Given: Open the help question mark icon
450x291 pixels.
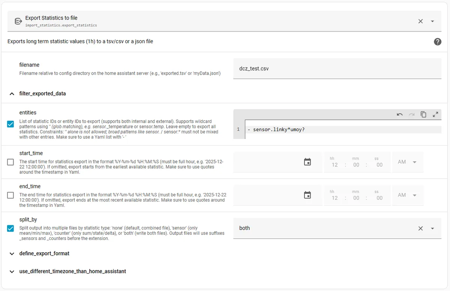Looking at the screenshot, I should pyautogui.click(x=437, y=42).
